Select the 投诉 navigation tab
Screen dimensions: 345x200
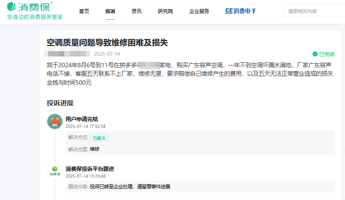(x=110, y=11)
